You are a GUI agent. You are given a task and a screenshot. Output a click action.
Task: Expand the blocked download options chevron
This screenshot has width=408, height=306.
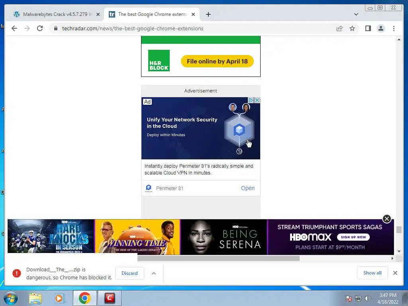coord(154,273)
